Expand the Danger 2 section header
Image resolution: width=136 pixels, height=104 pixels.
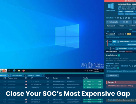(x=121, y=82)
